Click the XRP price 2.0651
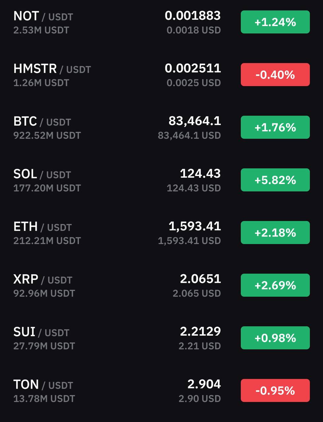This screenshot has width=323, height=422. (200, 279)
